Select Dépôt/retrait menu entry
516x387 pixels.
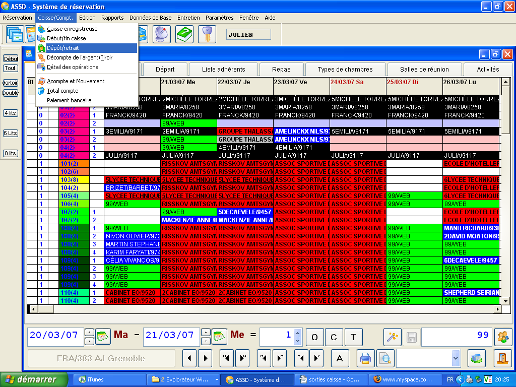coord(87,48)
